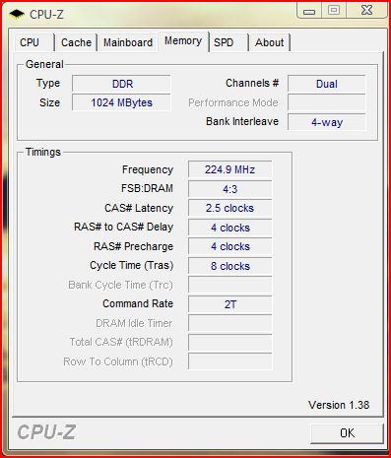Click the OK button
The width and height of the screenshot is (391, 458).
pos(347,433)
